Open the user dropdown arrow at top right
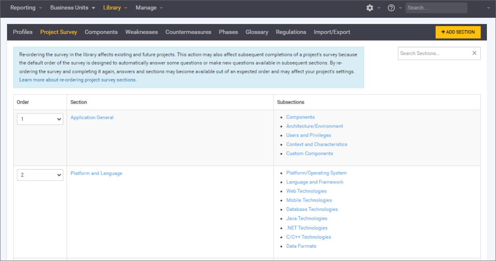 488,8
